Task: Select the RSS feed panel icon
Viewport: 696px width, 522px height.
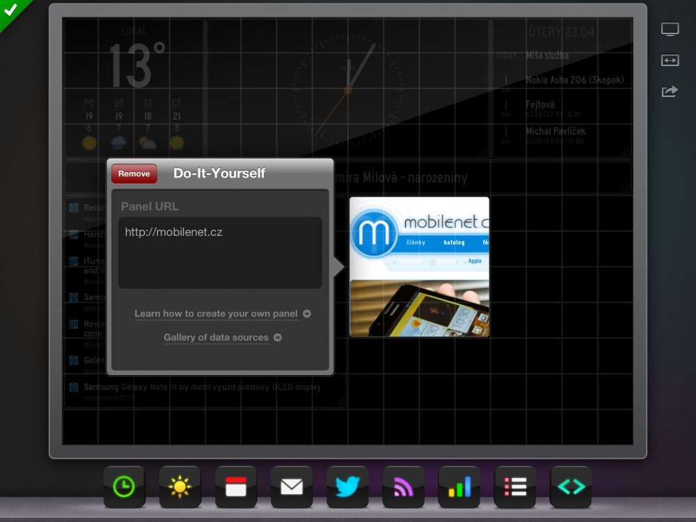Action: point(403,487)
